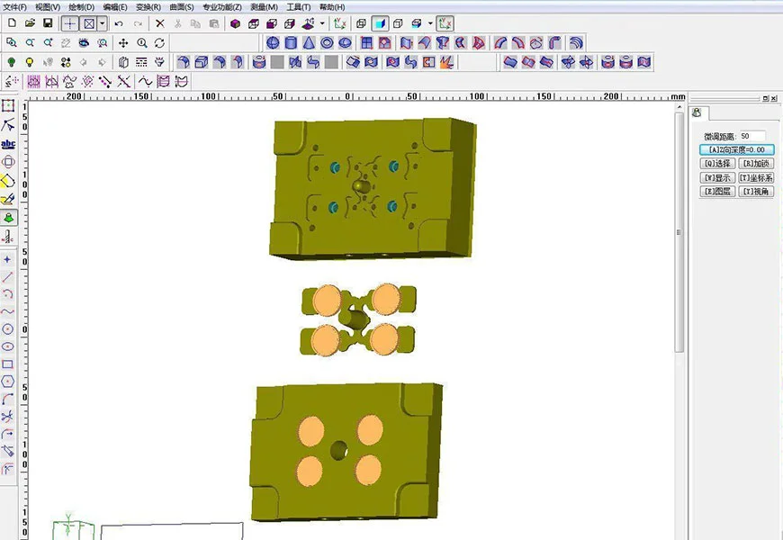Open the 测量(M) menu
This screenshot has width=783, height=540.
[265, 7]
